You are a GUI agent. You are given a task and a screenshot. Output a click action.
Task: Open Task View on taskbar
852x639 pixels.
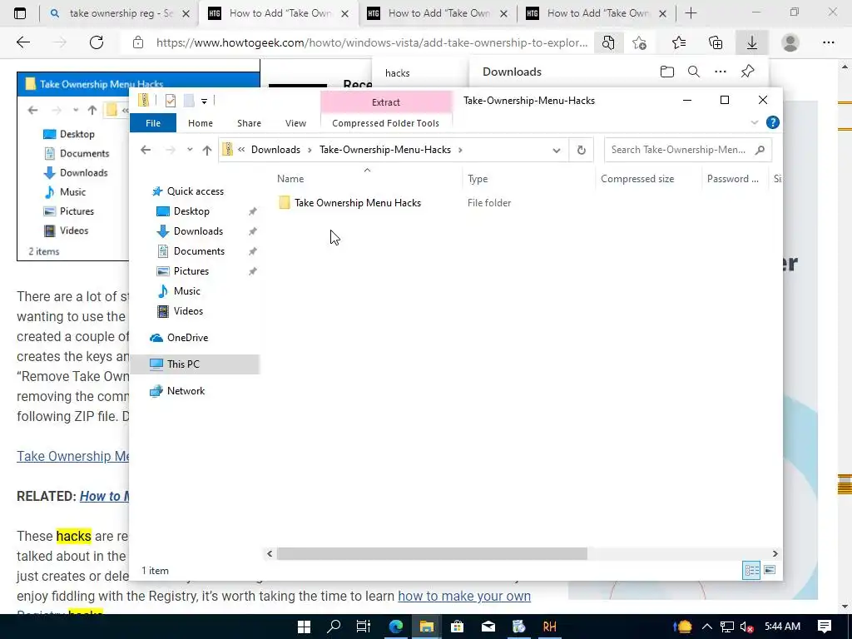pos(363,627)
